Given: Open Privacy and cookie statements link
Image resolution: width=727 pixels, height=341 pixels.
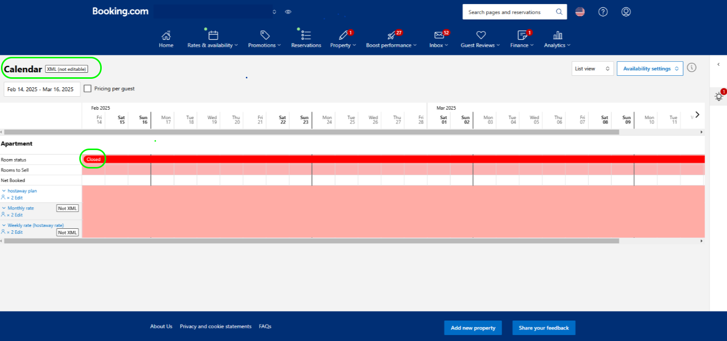Looking at the screenshot, I should (x=215, y=327).
